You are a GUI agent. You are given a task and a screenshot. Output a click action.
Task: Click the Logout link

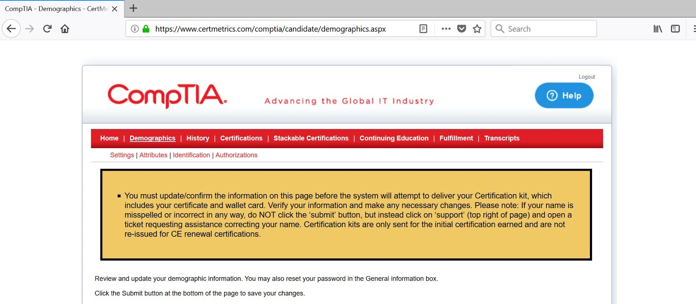click(x=587, y=77)
